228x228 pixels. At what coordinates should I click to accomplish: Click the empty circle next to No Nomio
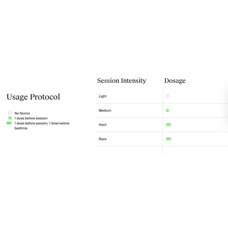click(x=10, y=113)
